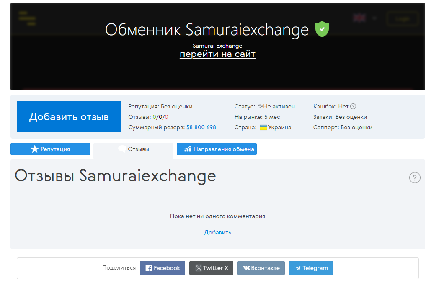Click the Поделиться label
Screen dimensions: 444x303
(119, 267)
